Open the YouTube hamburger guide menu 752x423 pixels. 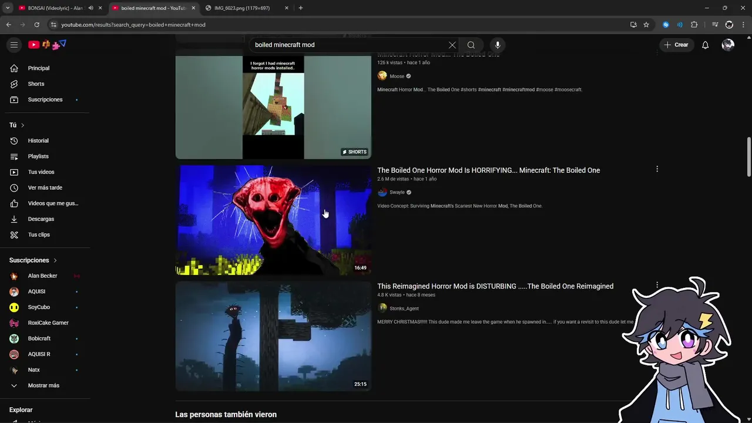14,45
